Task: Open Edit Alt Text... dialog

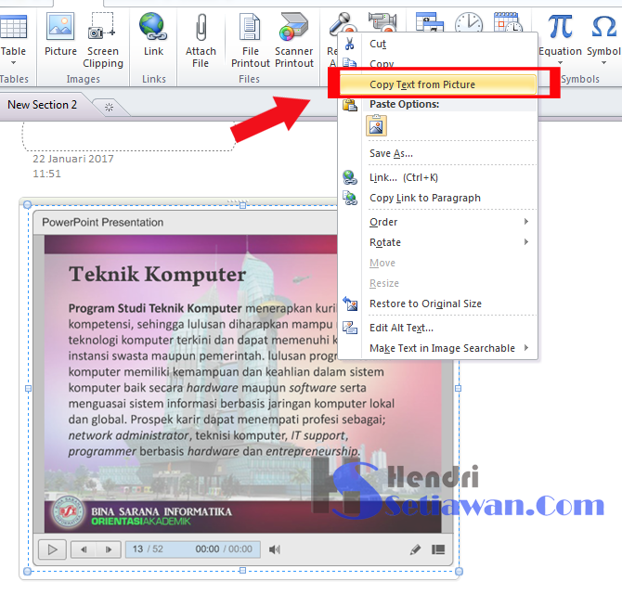Action: [438, 328]
